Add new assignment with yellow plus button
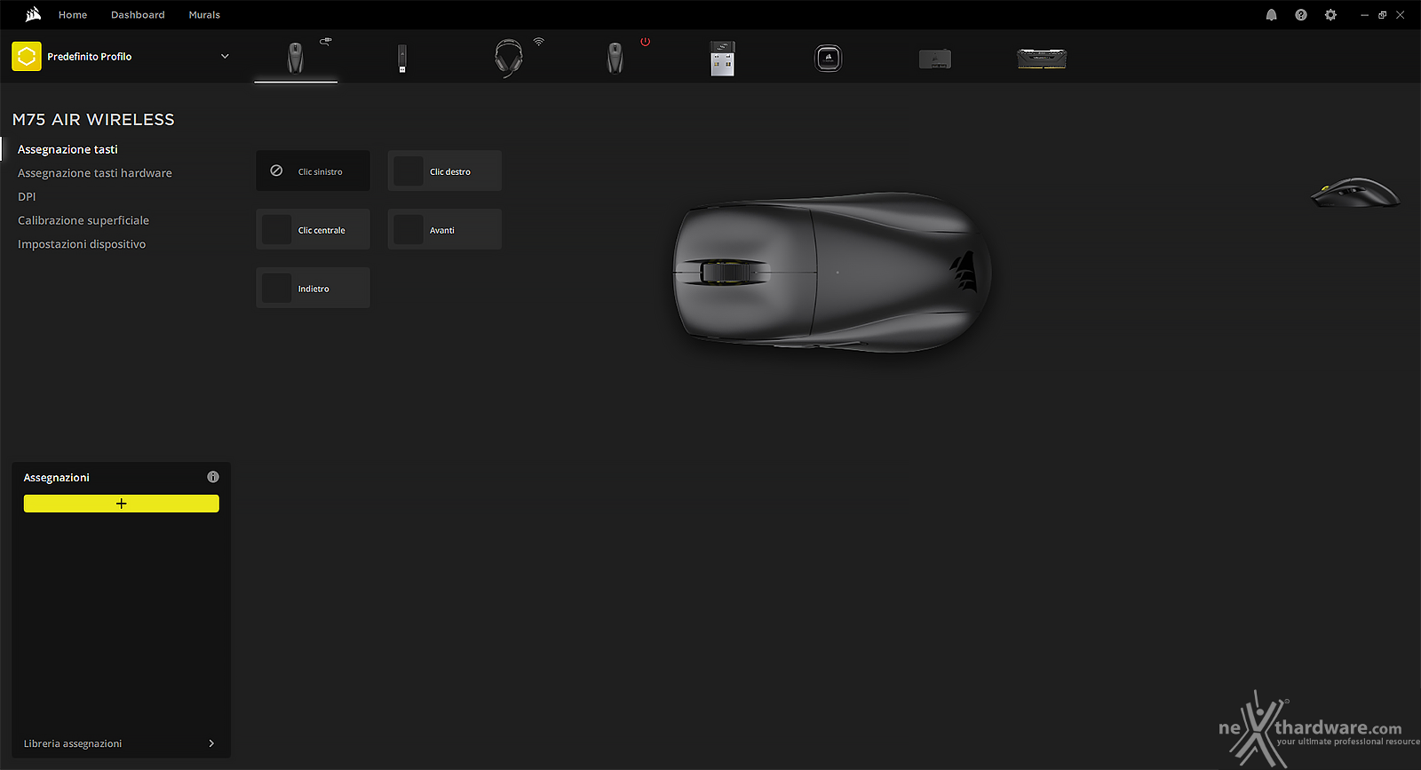 122,504
